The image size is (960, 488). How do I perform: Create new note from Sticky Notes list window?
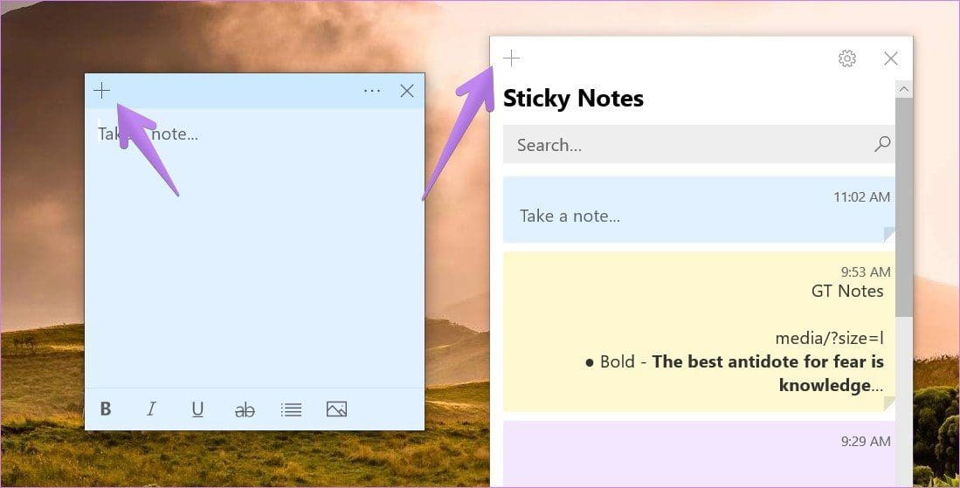(511, 58)
